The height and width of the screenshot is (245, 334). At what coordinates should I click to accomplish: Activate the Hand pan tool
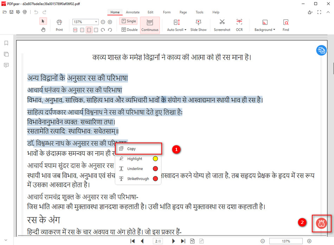(43, 30)
